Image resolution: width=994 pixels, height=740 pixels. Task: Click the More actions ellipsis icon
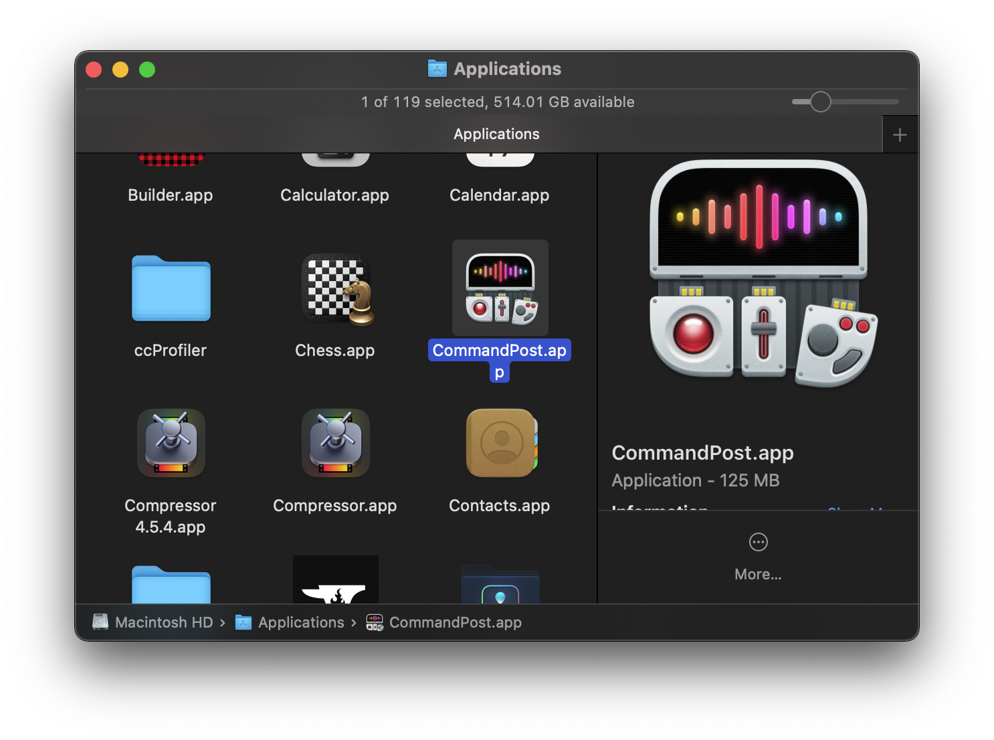[x=758, y=542]
